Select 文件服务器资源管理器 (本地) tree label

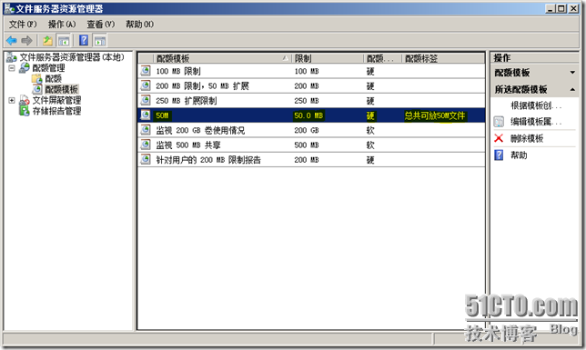(x=72, y=57)
